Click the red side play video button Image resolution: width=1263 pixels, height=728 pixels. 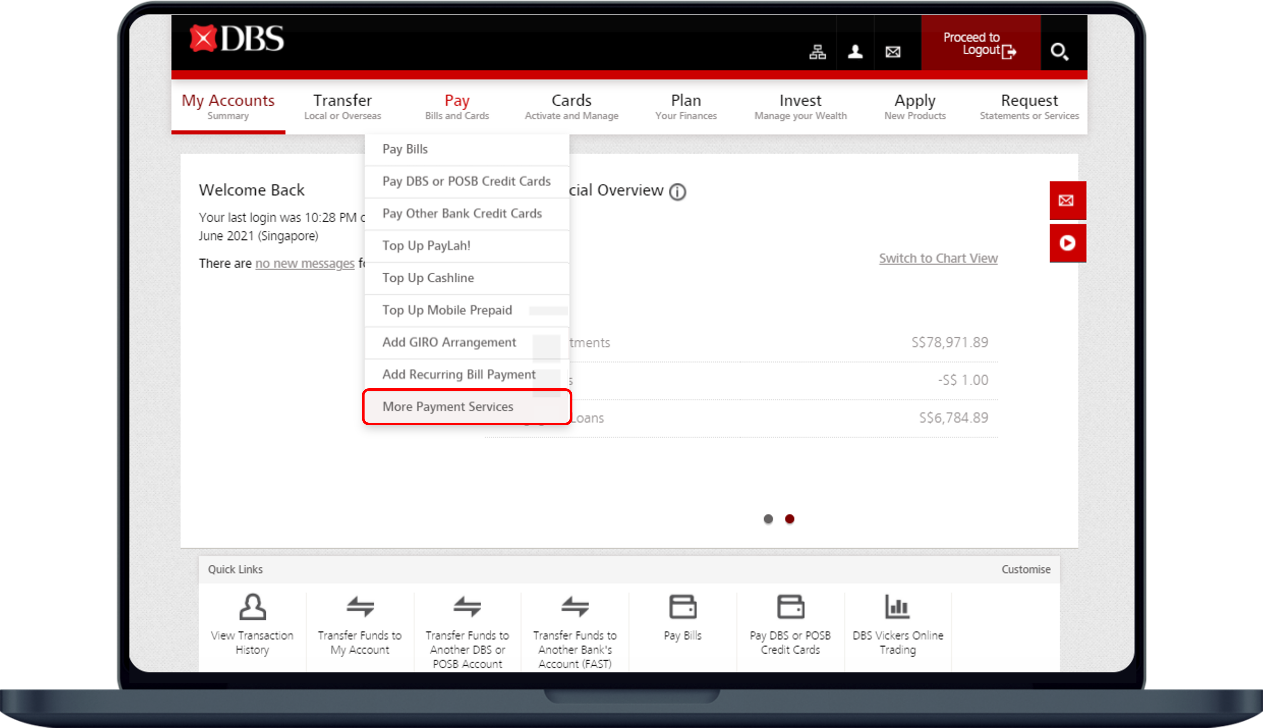point(1068,243)
